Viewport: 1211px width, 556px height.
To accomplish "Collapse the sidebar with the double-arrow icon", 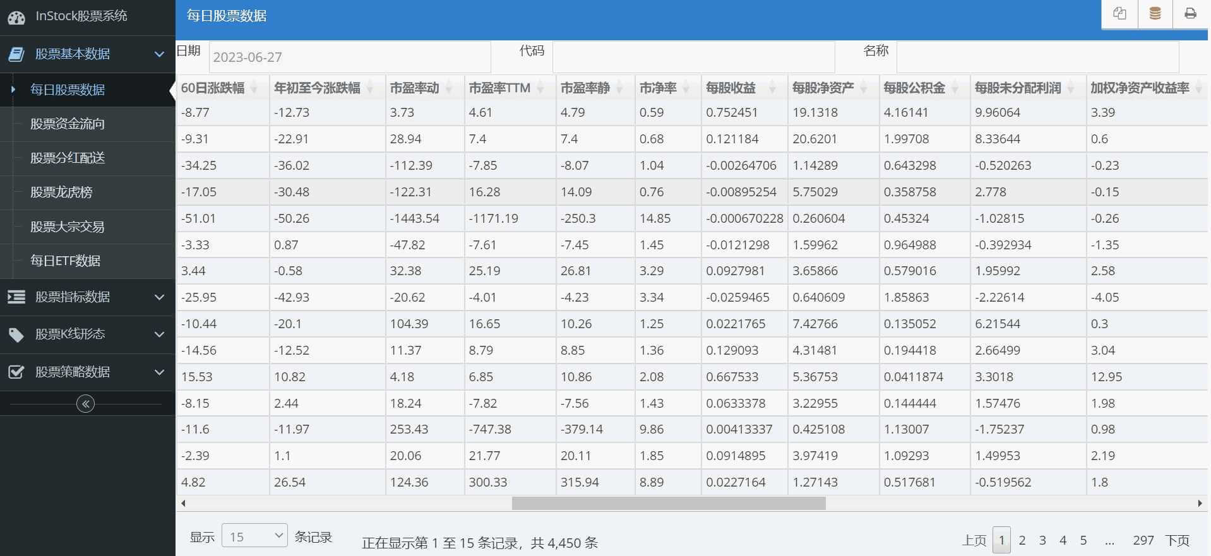I will coord(85,403).
